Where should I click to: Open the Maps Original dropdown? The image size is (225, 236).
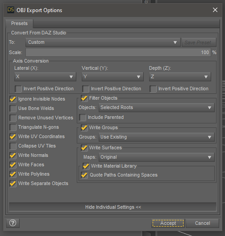(156, 157)
